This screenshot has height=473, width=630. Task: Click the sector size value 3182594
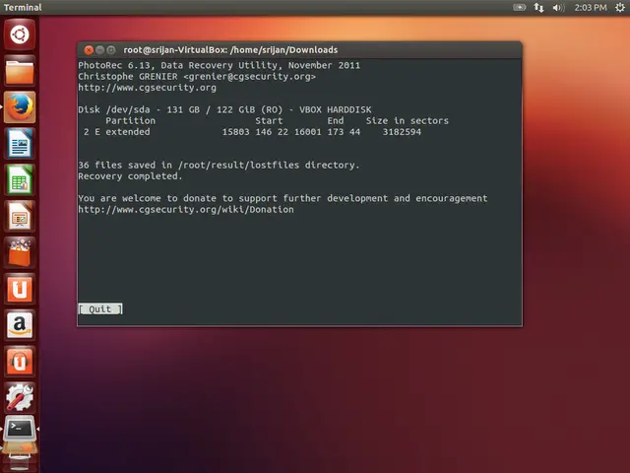pos(402,132)
